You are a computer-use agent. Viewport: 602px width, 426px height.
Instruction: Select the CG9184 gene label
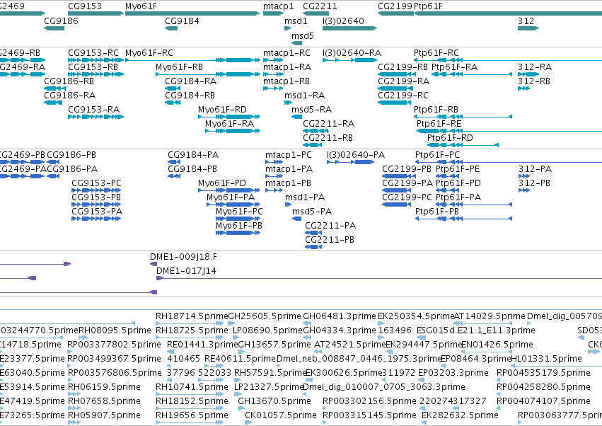pos(182,21)
